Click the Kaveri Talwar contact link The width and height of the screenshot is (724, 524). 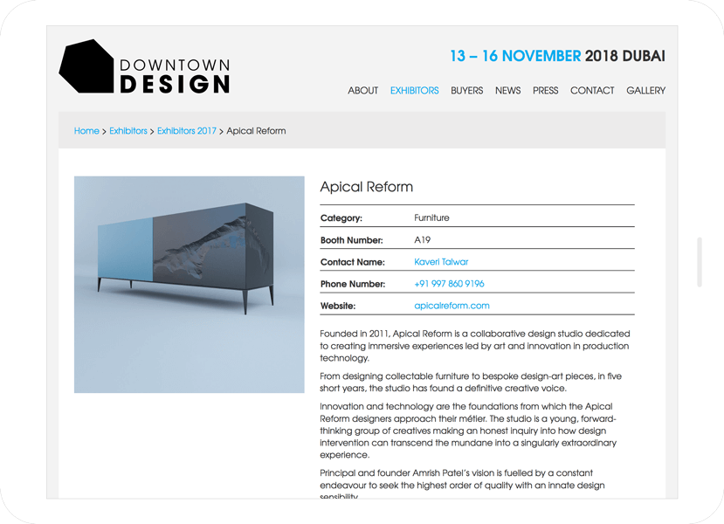coord(441,262)
